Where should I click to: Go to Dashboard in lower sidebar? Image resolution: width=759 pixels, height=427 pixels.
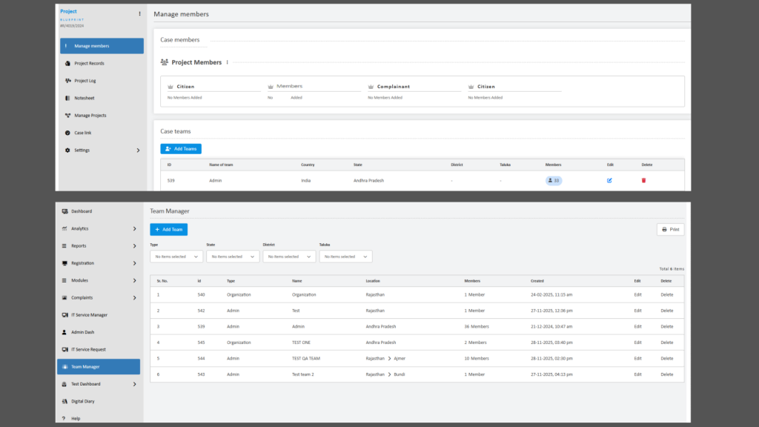click(x=82, y=211)
